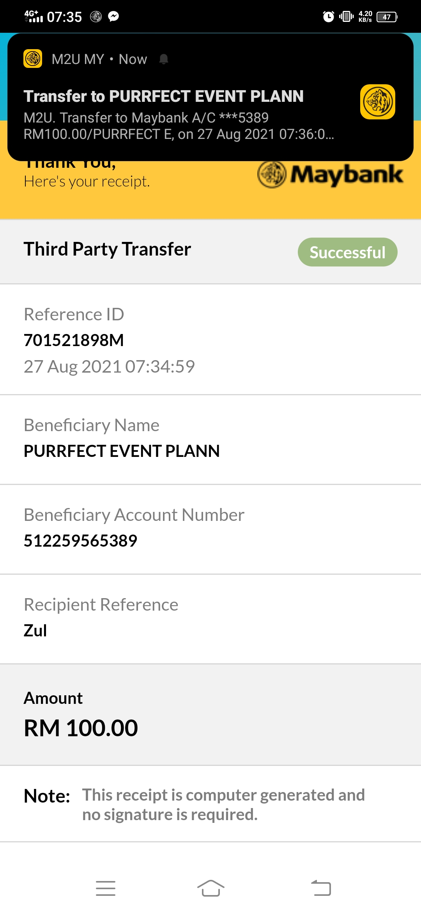Tap the amount RM 100.00
Screen dimensions: 421x913
81,728
